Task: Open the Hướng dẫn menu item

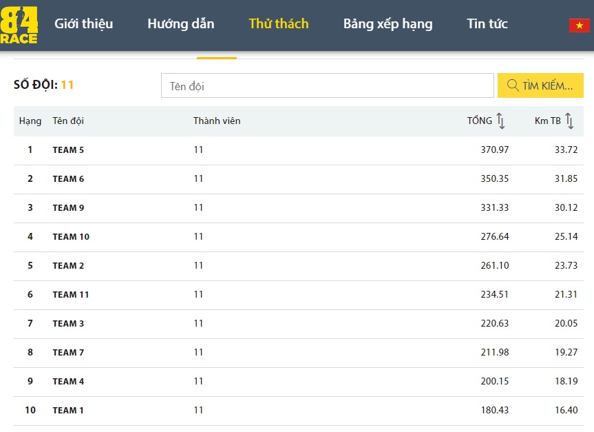Action: pyautogui.click(x=180, y=24)
